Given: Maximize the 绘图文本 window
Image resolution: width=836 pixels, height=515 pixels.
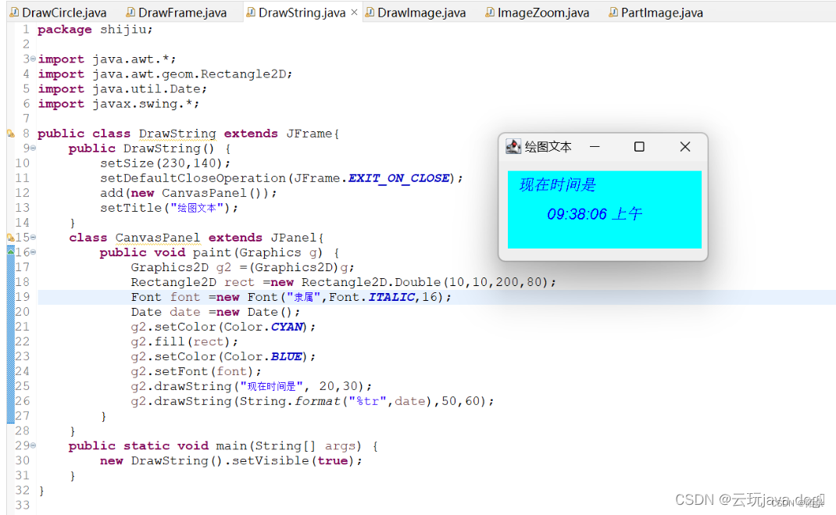Looking at the screenshot, I should (639, 146).
